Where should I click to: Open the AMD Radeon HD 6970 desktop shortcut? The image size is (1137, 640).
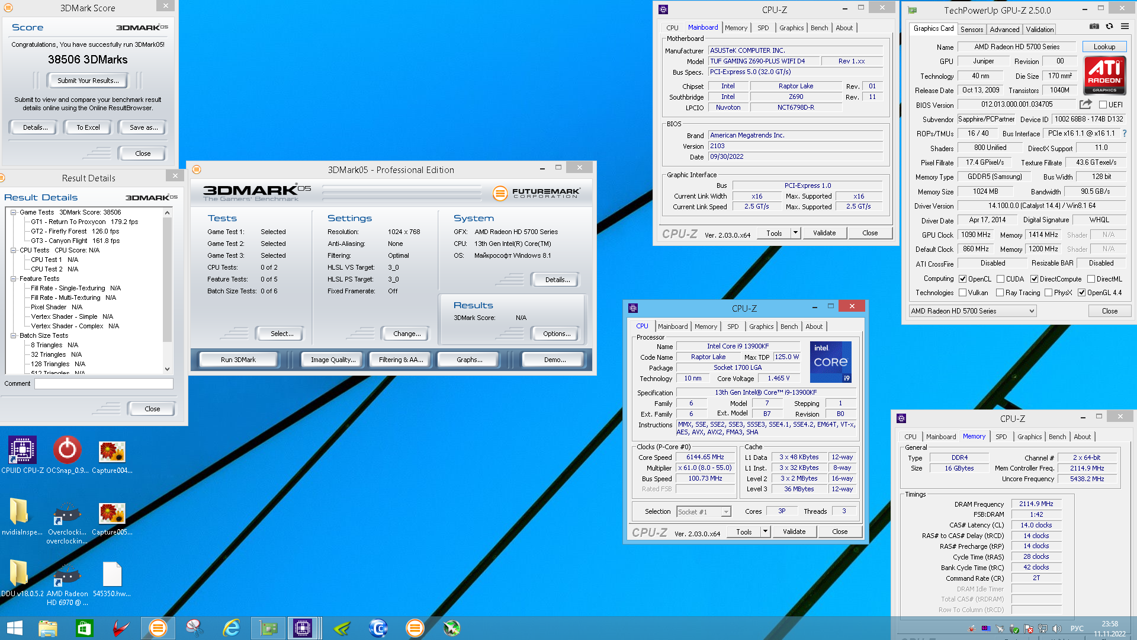67,584
